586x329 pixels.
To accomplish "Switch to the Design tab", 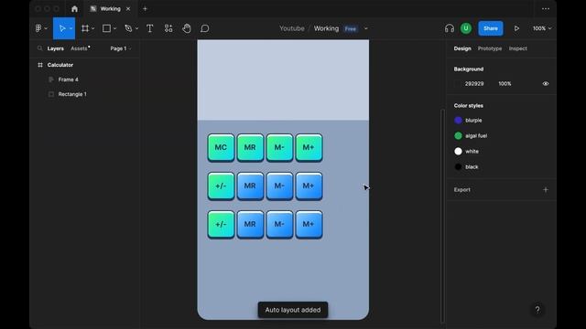I will [462, 48].
